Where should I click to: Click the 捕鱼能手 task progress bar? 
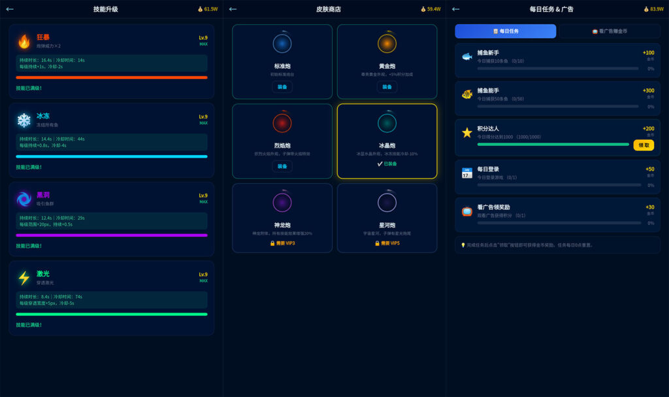point(559,107)
